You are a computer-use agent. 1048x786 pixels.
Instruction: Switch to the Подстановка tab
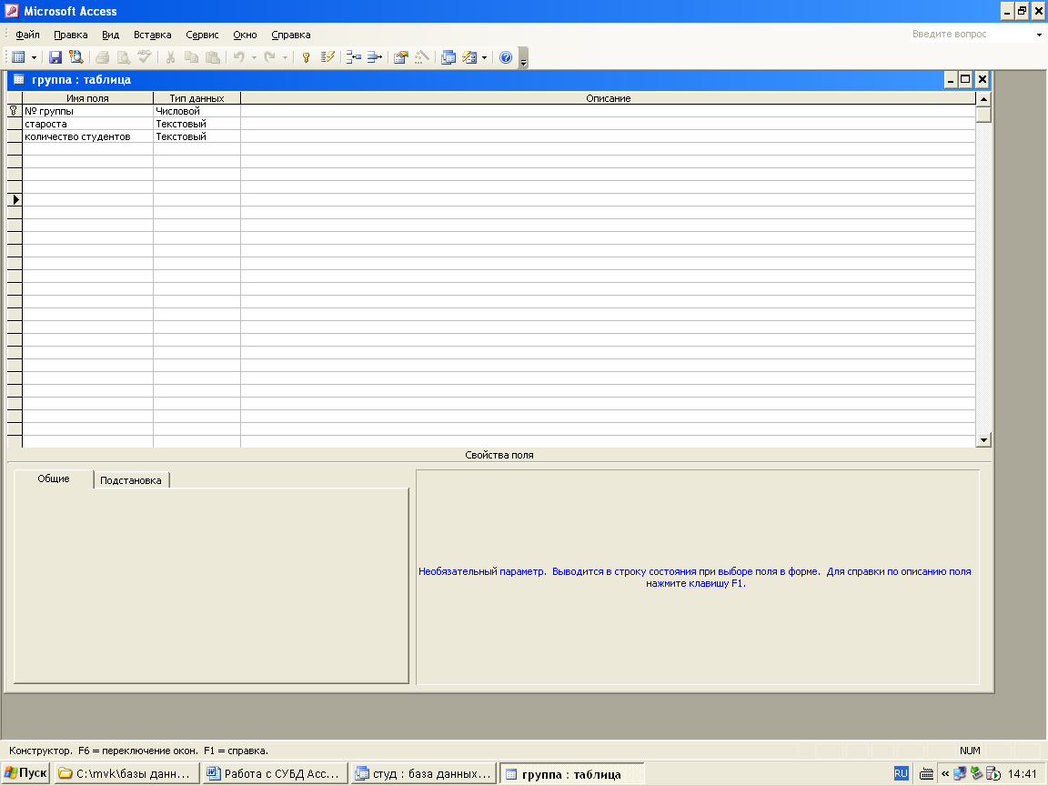click(x=130, y=480)
